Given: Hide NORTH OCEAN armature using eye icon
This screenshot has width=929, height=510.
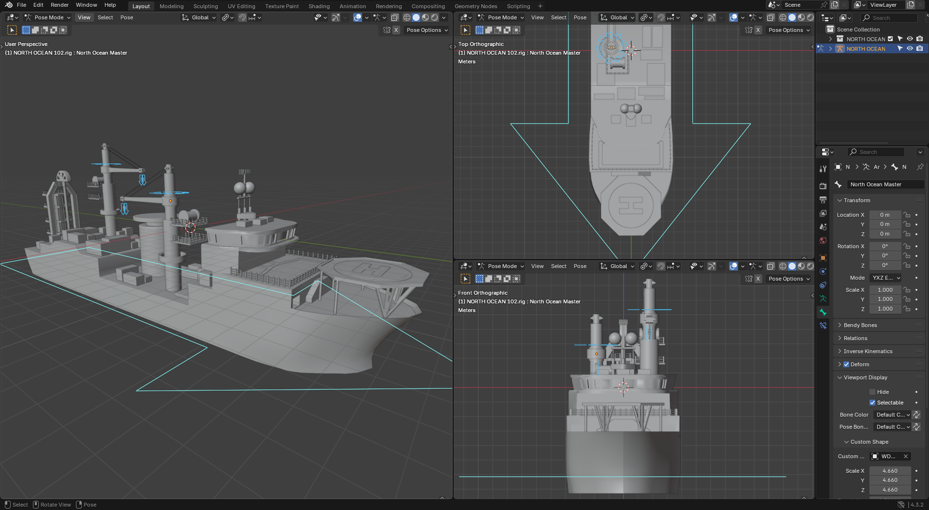Looking at the screenshot, I should 910,49.
